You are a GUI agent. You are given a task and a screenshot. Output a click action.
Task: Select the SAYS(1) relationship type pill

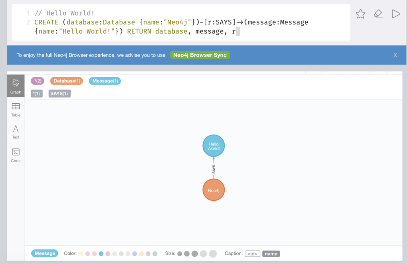point(60,93)
